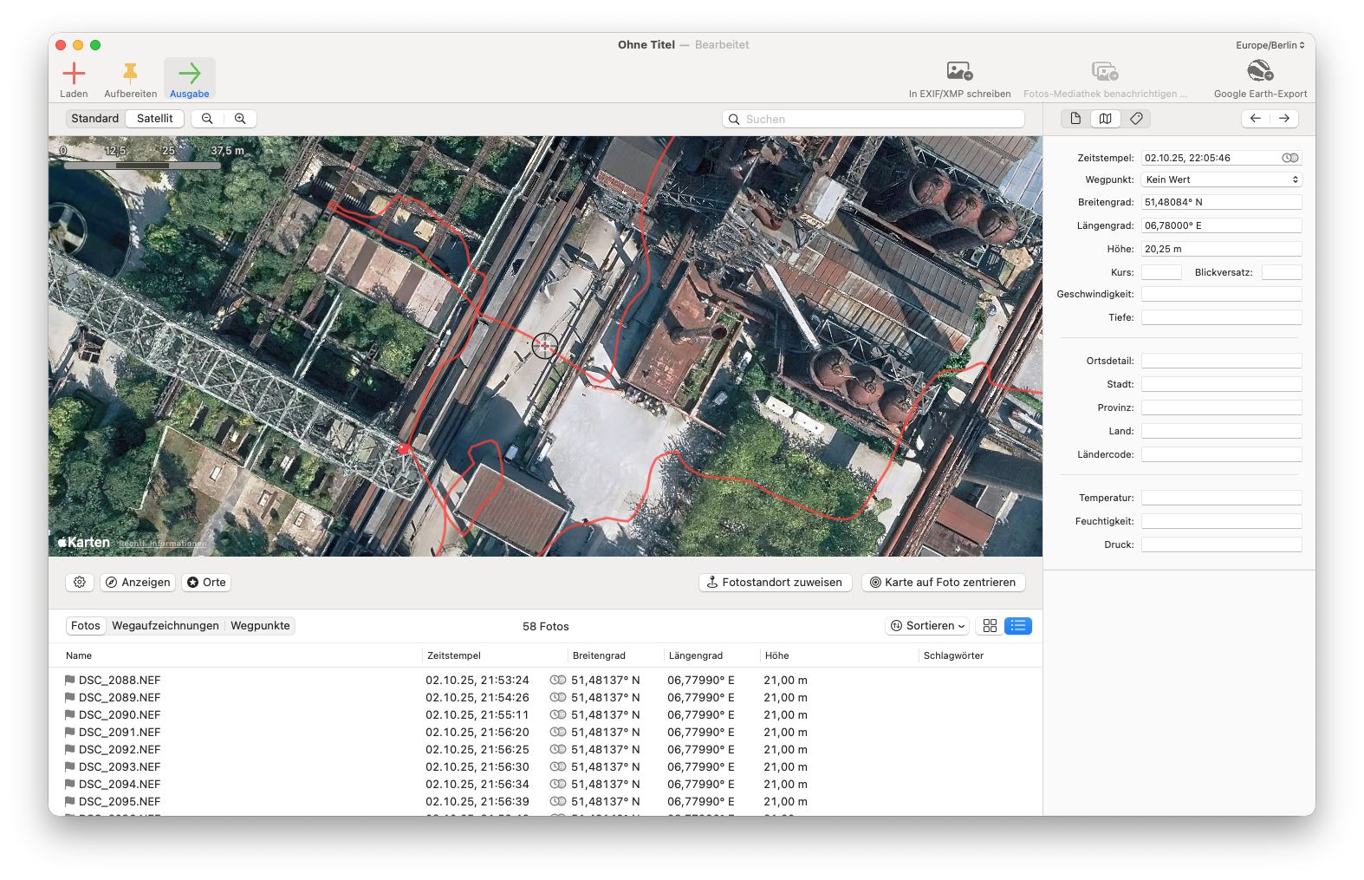This screenshot has height=880, width=1364.
Task: Open the map settings gear
Action: coord(80,583)
